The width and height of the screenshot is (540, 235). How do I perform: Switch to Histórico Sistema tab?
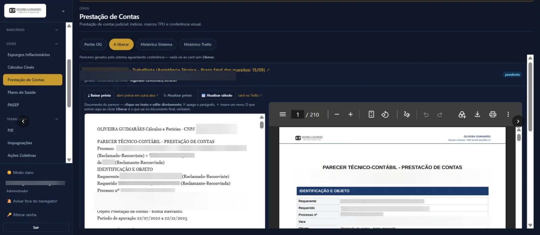(x=156, y=44)
